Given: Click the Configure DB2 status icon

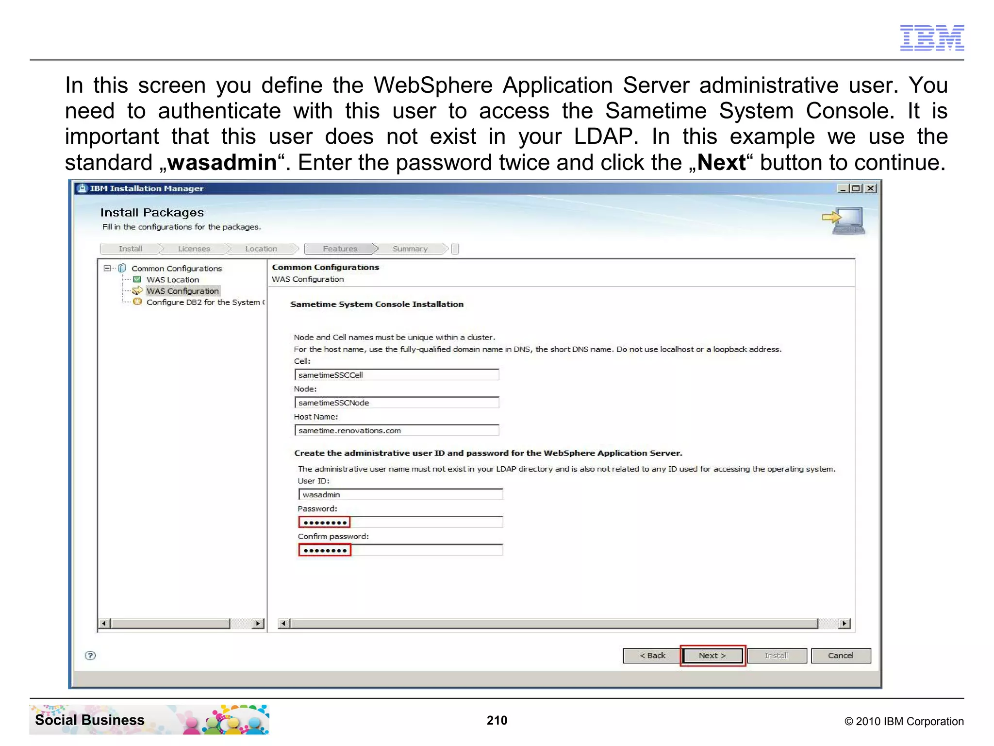Looking at the screenshot, I should [137, 302].
